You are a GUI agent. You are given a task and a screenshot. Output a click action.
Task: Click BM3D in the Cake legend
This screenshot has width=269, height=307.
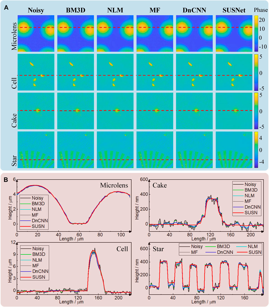click(251, 190)
